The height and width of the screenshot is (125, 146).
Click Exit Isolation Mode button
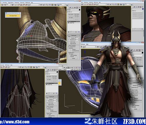[x=13, y=16]
